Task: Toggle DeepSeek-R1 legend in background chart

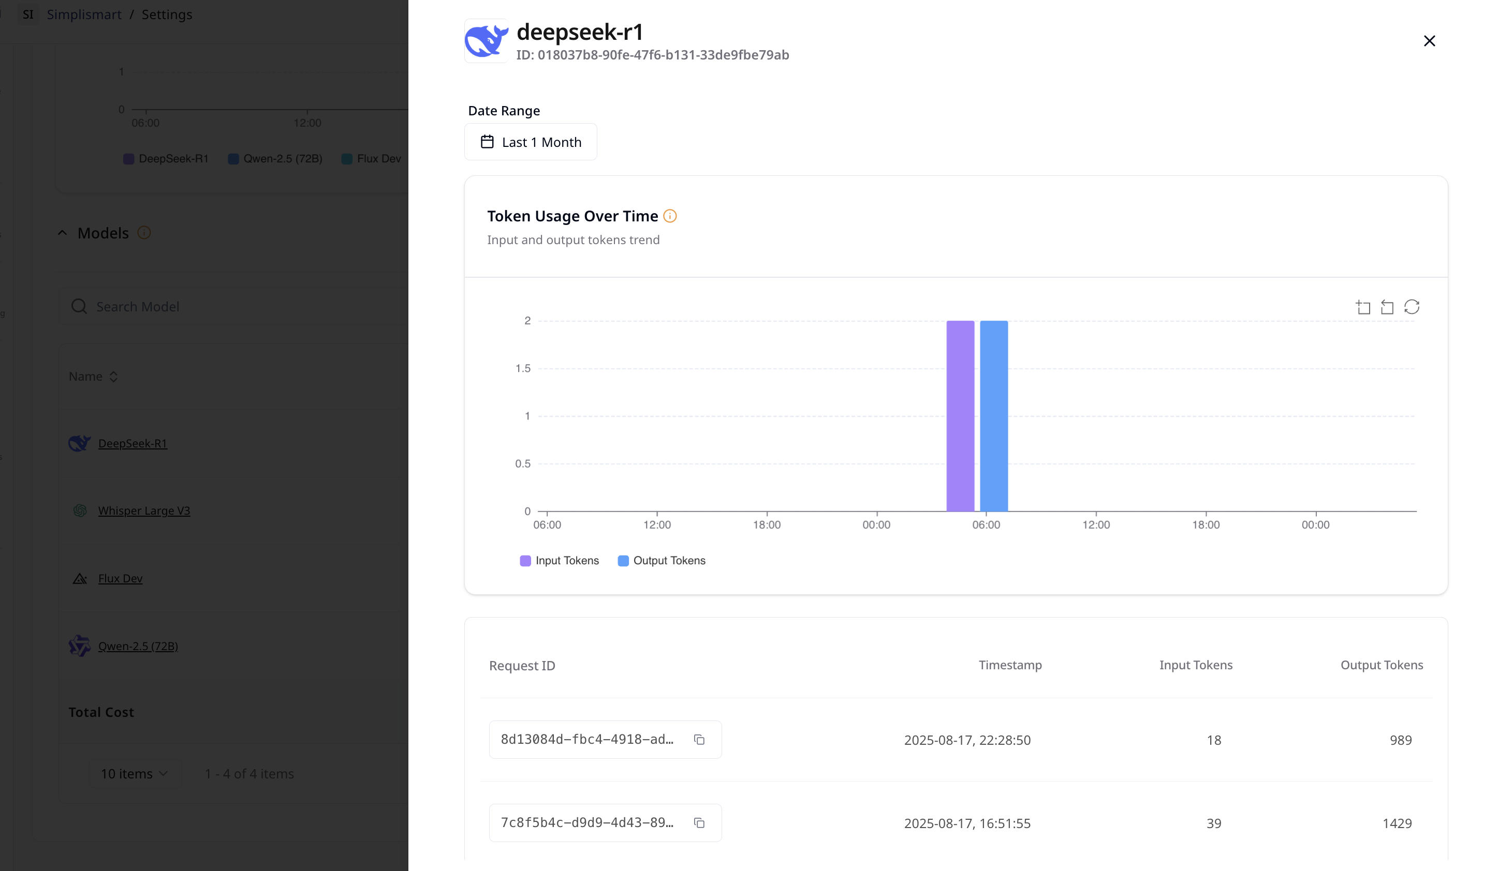Action: click(x=165, y=159)
